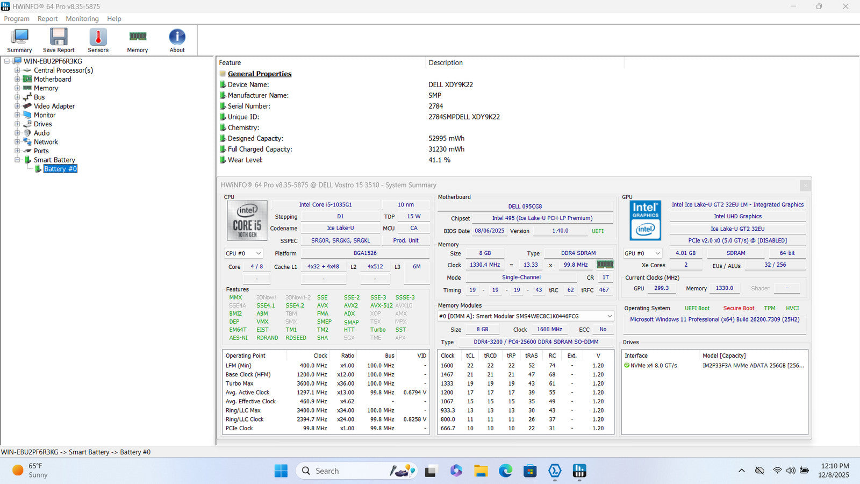Screen dimensions: 860x484
Task: Open the CPU #0 selector dropdown
Action: coord(243,253)
